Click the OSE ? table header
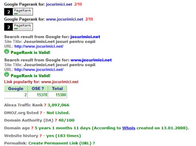The height and width of the screenshot is (146, 196). 38,88
